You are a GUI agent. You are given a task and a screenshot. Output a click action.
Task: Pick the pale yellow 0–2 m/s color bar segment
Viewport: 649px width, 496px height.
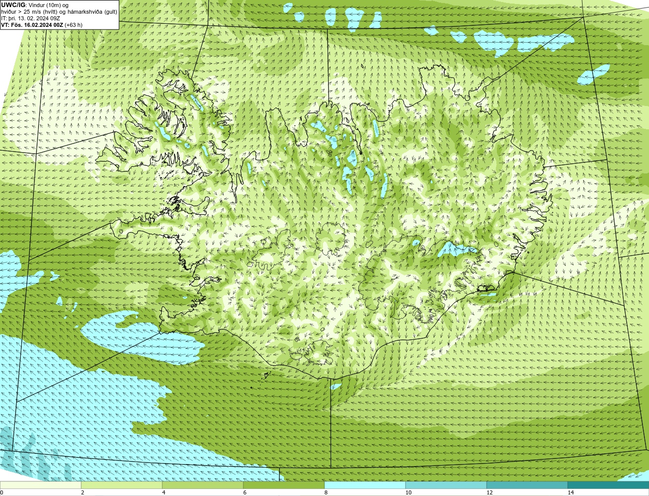pos(41,485)
